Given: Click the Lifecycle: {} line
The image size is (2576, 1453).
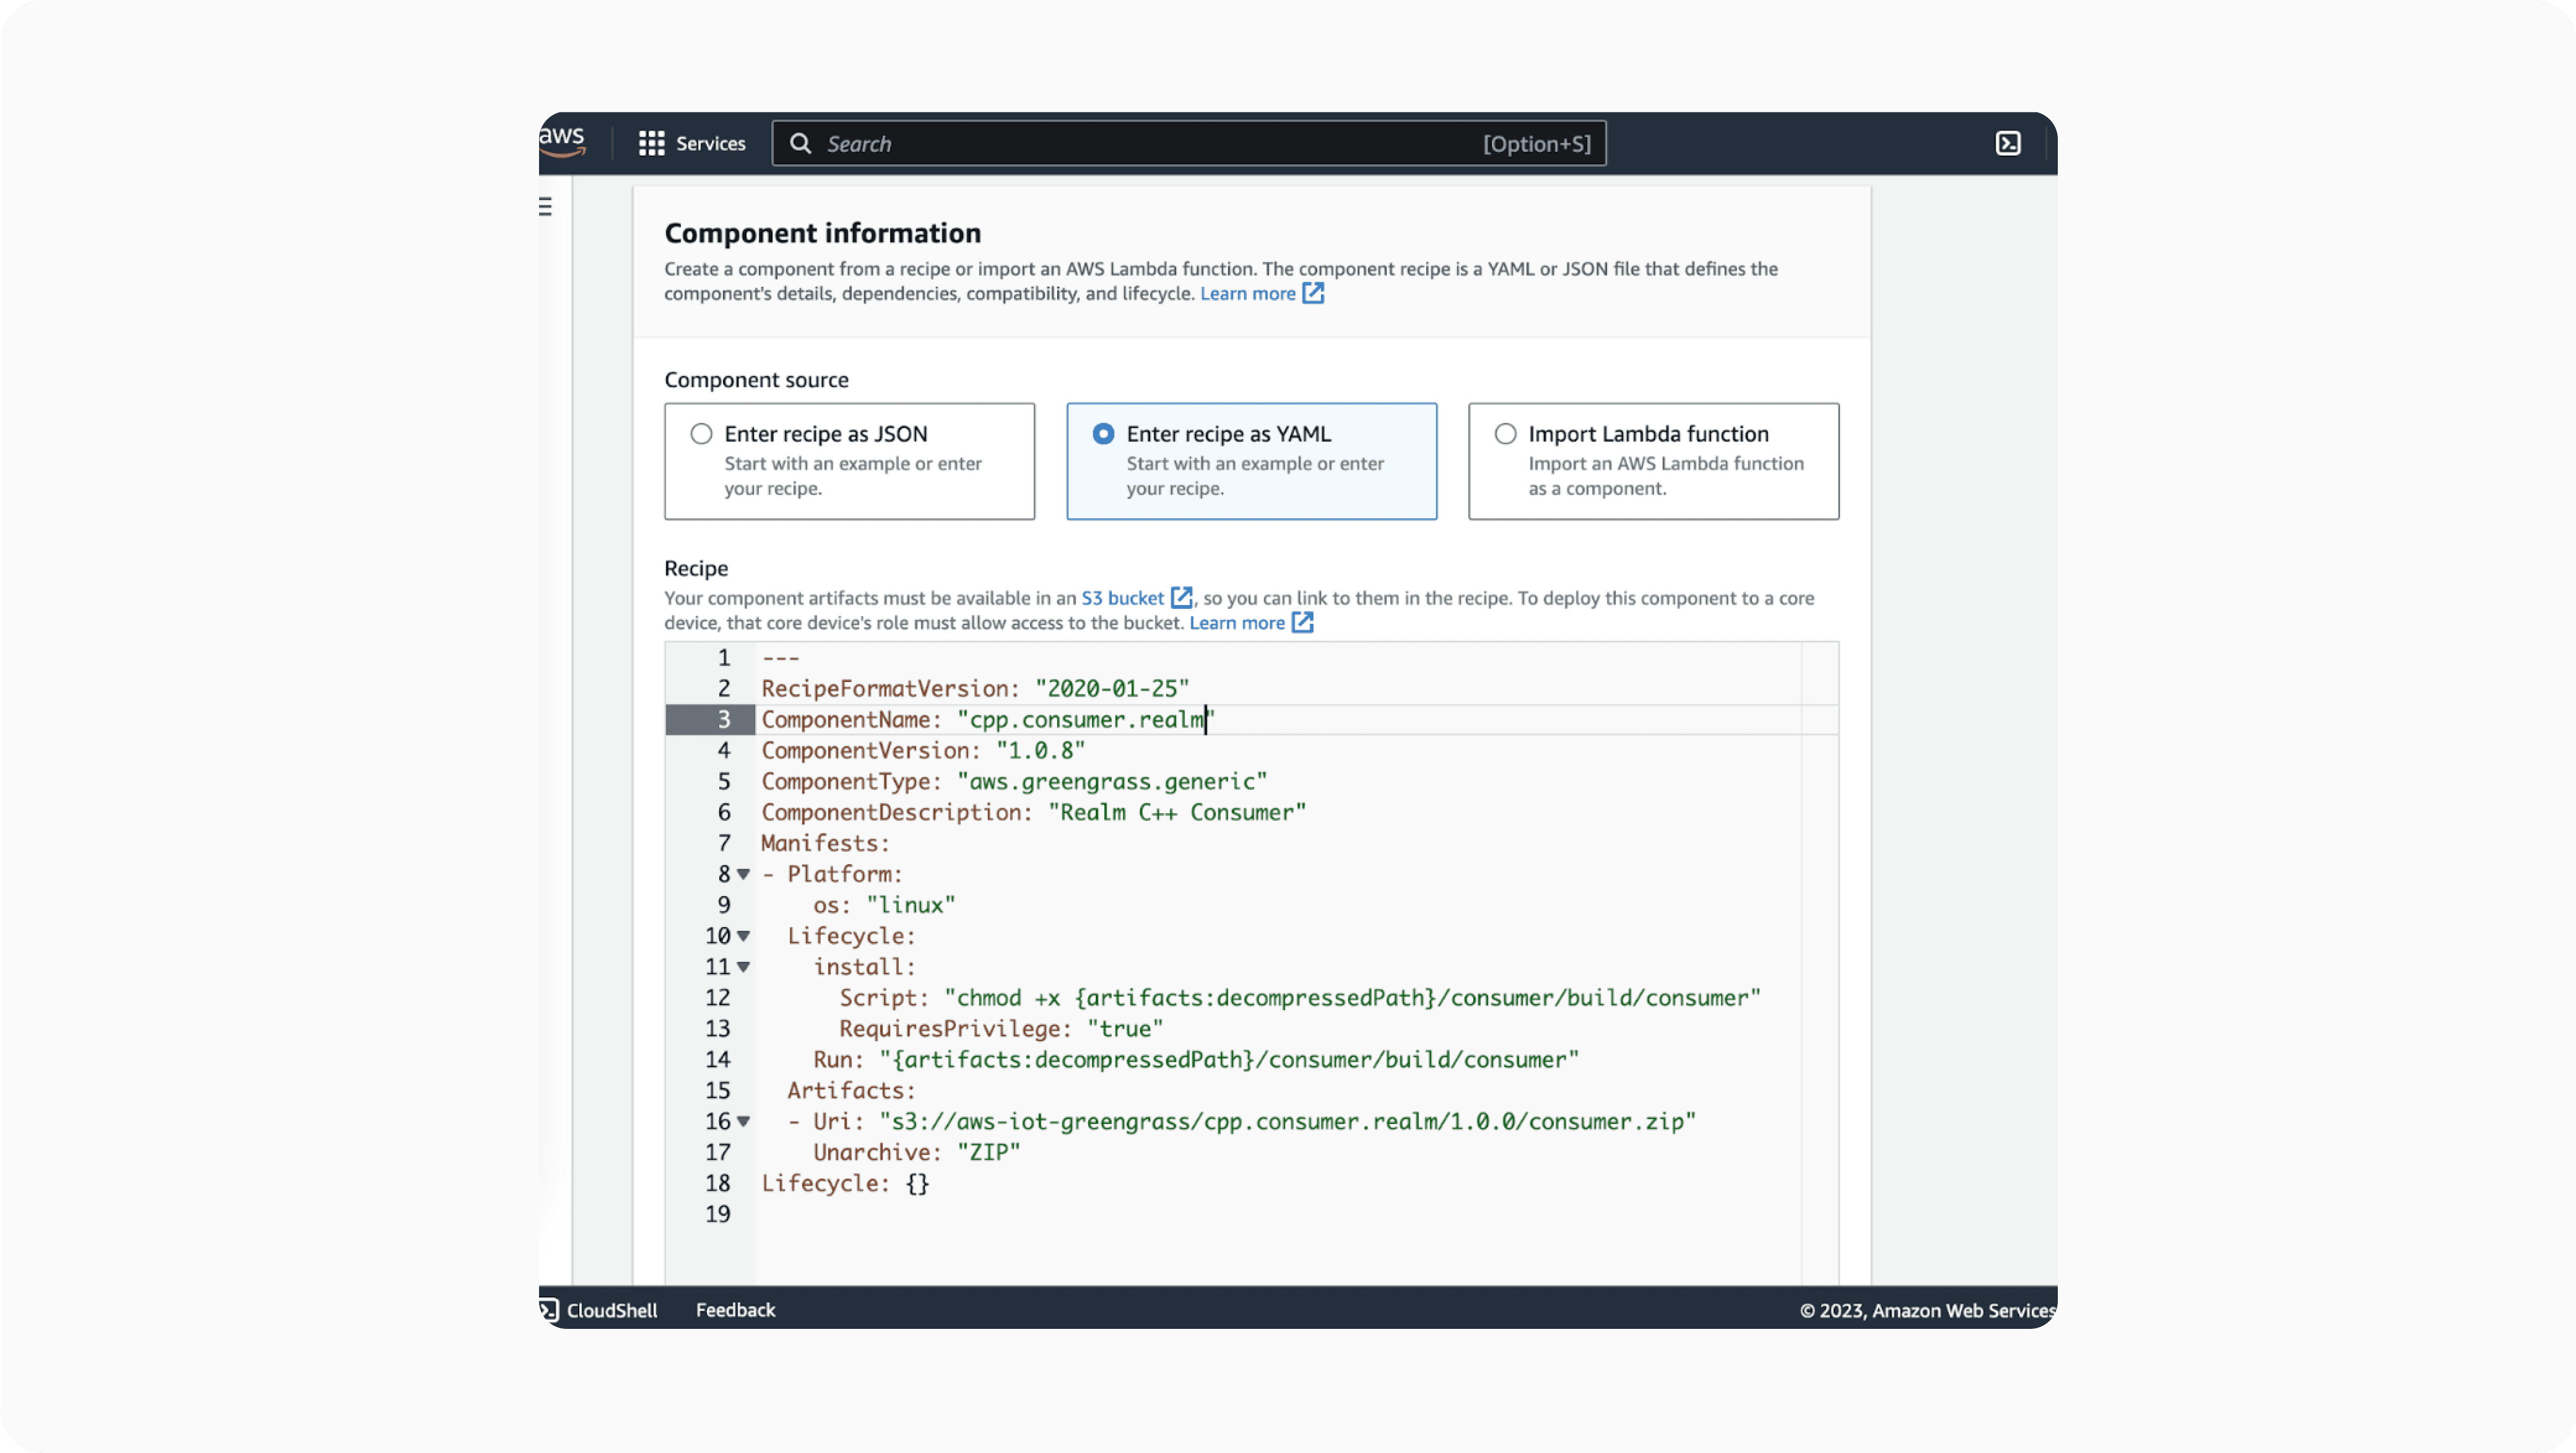Looking at the screenshot, I should 845,1184.
